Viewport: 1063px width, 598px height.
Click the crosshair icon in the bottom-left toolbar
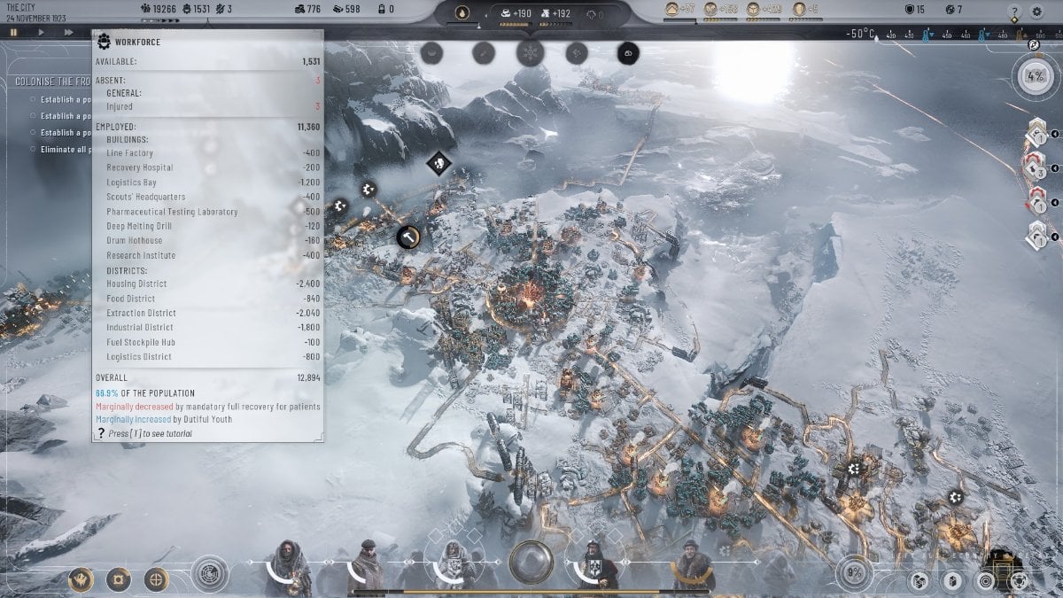(156, 579)
